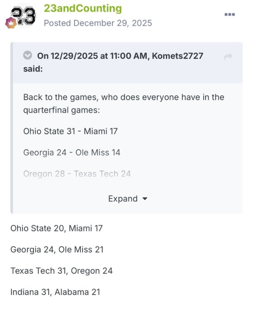253x311 pixels.
Task: Click the Georgia 24, Ole Miss 21 reply line
Action: click(x=57, y=250)
